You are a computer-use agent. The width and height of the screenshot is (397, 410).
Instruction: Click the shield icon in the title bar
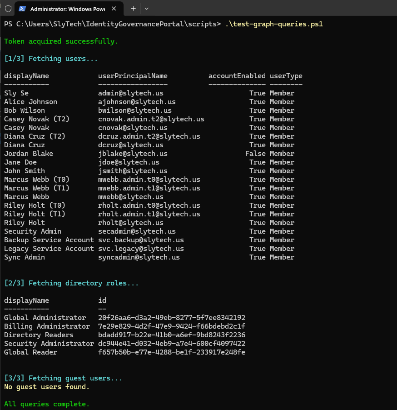pyautogui.click(x=8, y=9)
